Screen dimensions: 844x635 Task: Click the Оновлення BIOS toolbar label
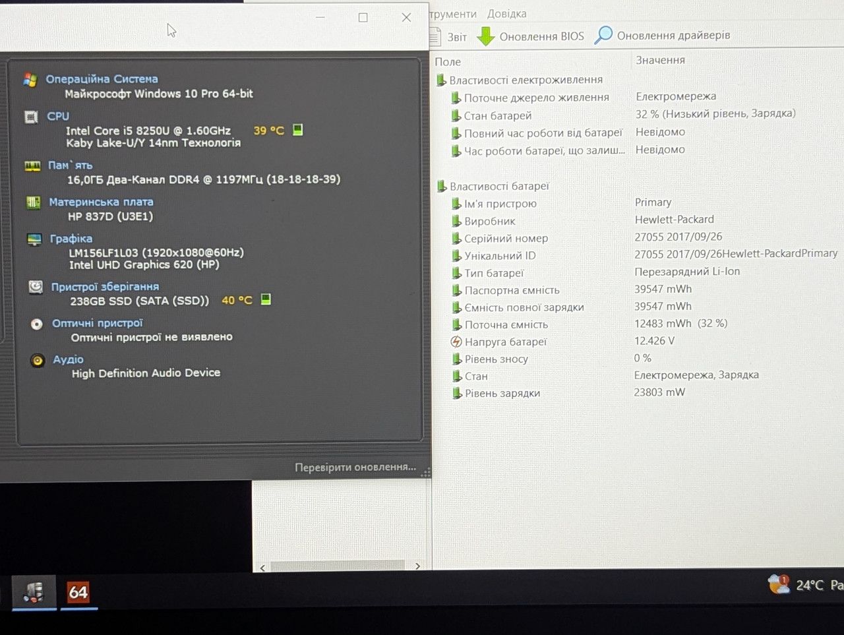(x=542, y=36)
